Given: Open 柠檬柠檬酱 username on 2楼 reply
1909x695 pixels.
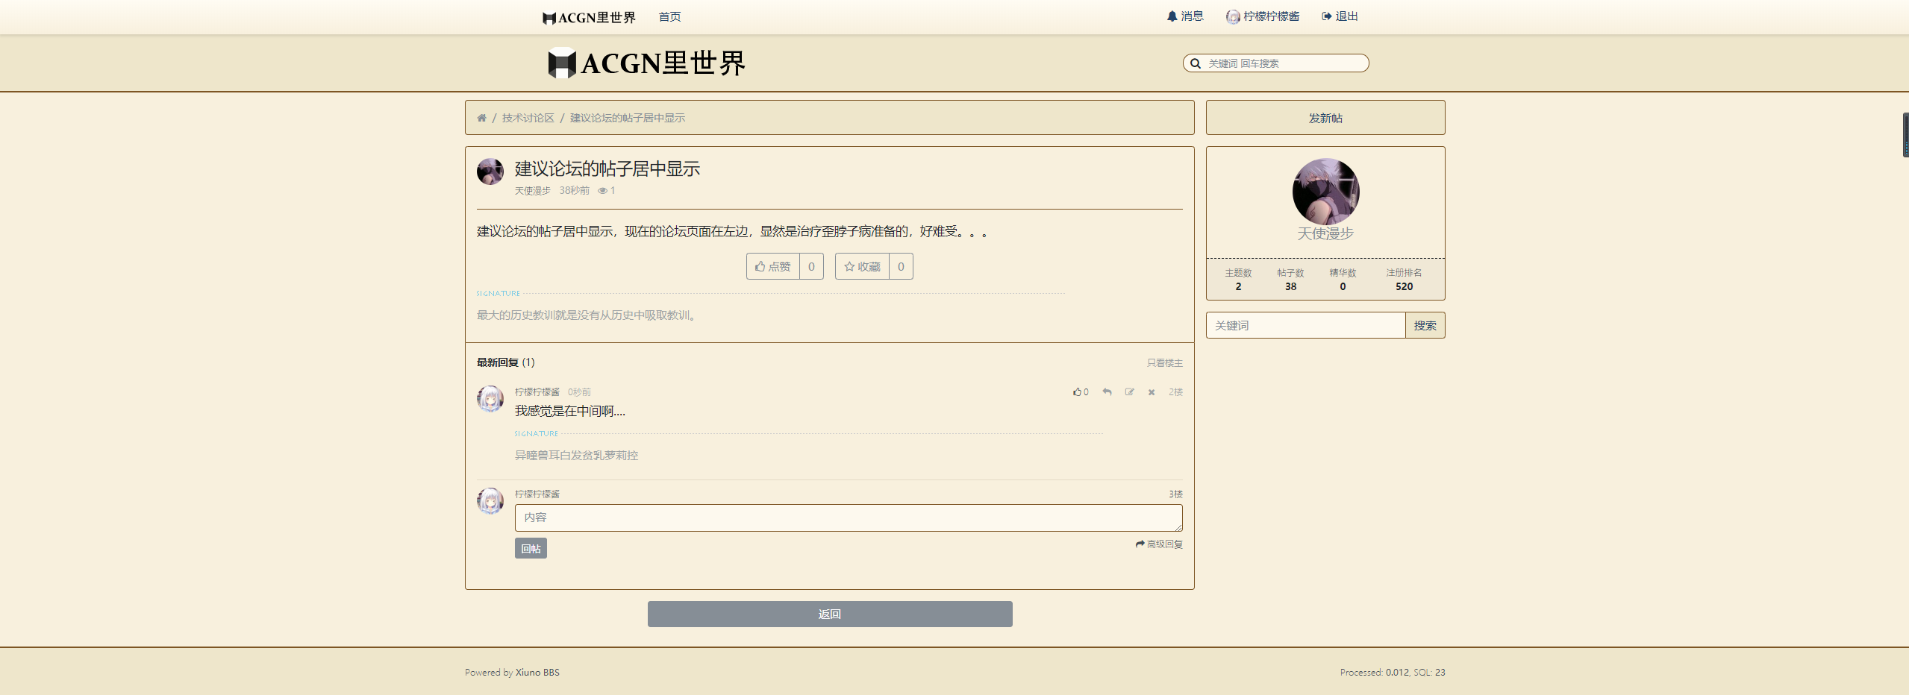Looking at the screenshot, I should 537,392.
